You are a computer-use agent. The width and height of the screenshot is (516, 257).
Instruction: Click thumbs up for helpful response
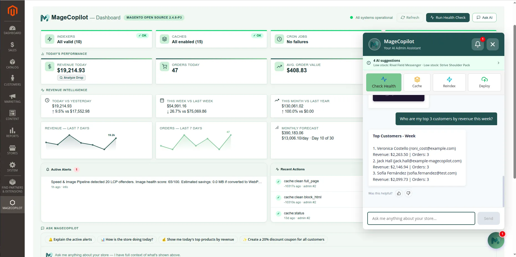[399, 193]
